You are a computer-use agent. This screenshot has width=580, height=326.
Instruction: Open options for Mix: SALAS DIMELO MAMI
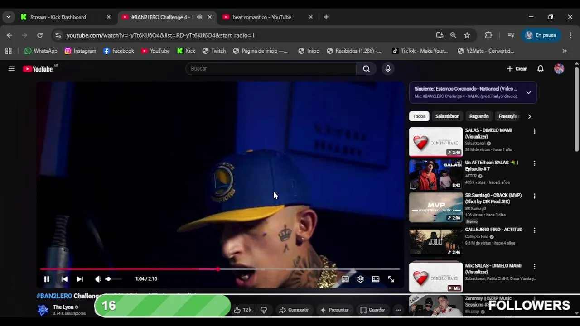click(534, 266)
